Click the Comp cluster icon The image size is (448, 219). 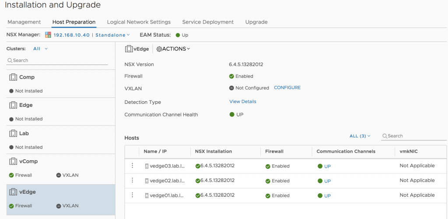13,77
